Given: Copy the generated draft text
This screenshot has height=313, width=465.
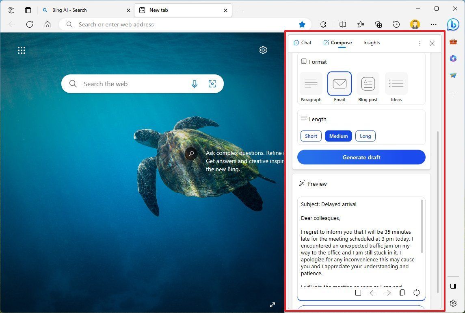Looking at the screenshot, I should coord(402,292).
